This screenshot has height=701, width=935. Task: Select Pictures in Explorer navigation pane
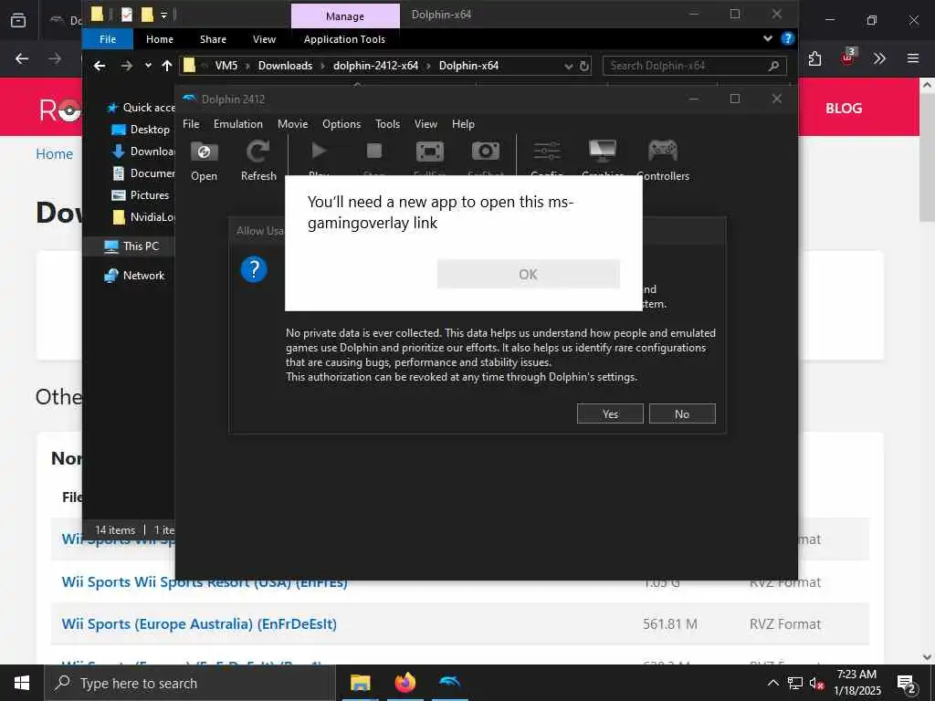(149, 195)
